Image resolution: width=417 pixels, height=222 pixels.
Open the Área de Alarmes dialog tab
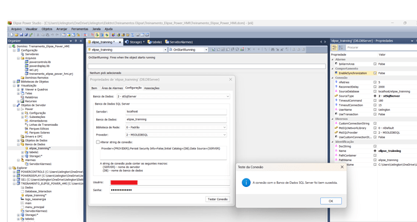(112, 88)
